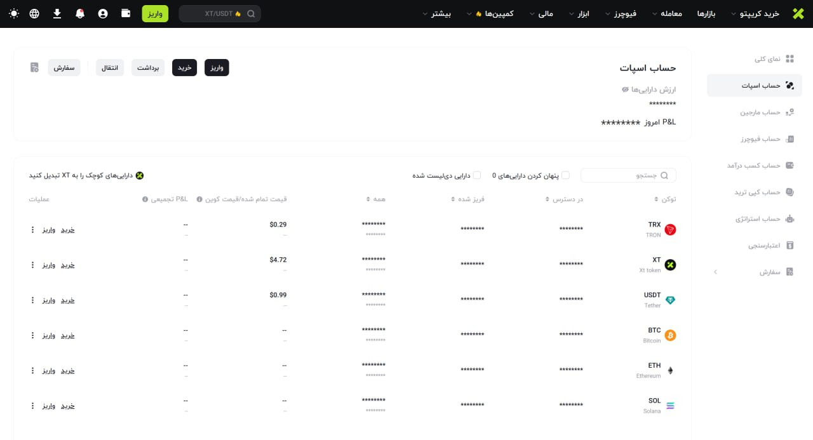
Task: Enable پنهان کردن دارایی‌های 0 checkbox
Action: (x=565, y=175)
